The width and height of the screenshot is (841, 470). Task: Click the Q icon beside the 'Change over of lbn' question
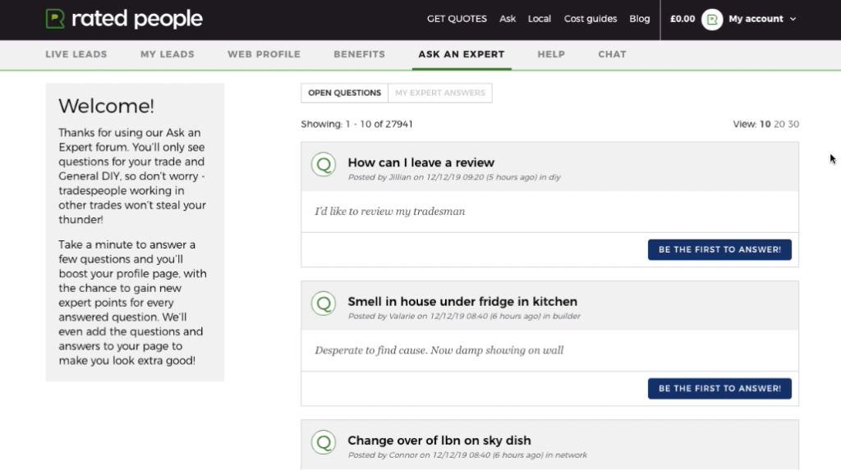[x=324, y=442]
